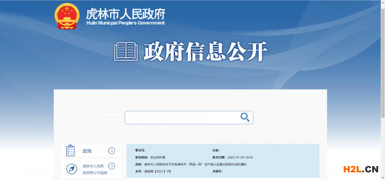Viewport: 385px width, 180px height.
Task: Select the 发布机构 农业农村局 text
Action: (x=150, y=157)
